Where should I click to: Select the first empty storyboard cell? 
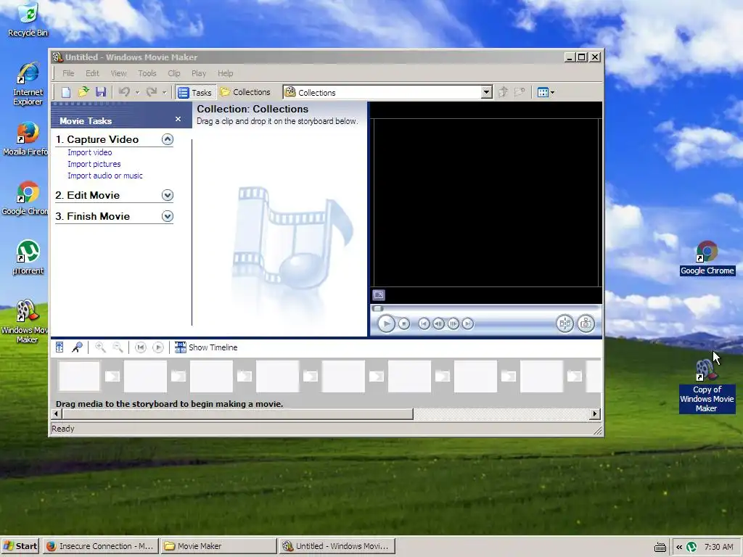click(x=79, y=376)
